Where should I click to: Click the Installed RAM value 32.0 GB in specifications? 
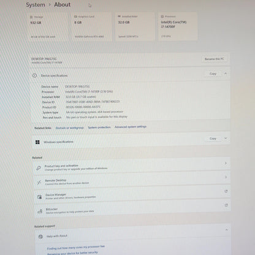click(x=80, y=97)
